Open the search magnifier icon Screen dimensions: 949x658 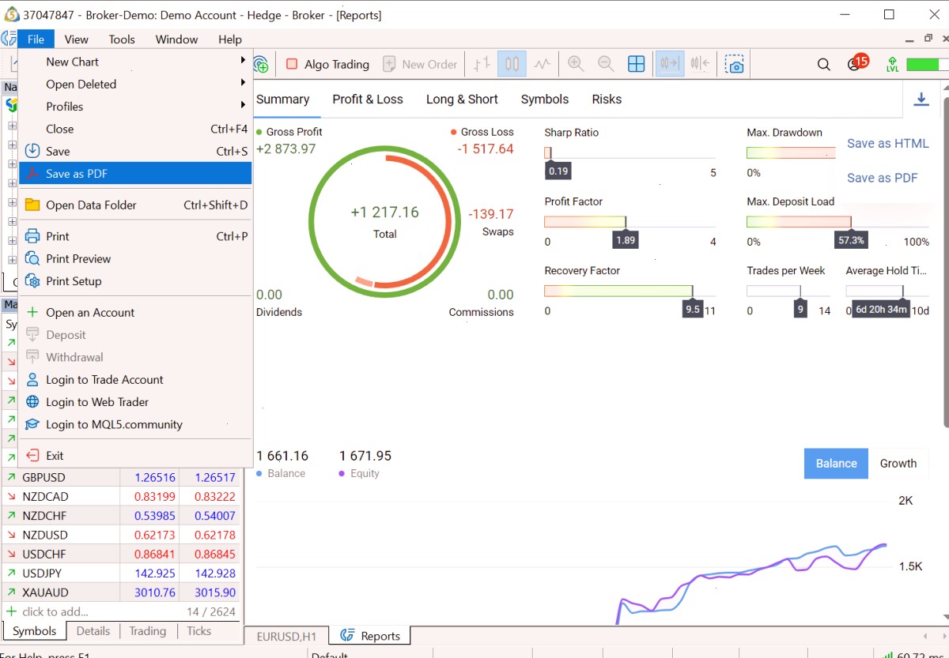823,64
